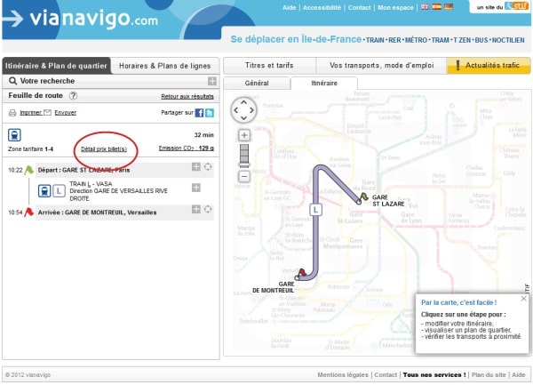Open the Titres et tarifs tab

(x=269, y=65)
